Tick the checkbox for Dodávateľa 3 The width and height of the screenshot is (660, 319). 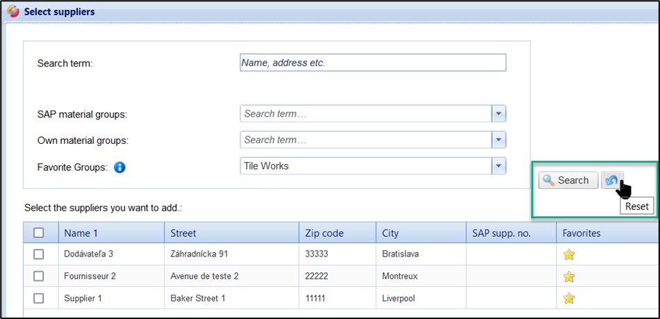(39, 254)
